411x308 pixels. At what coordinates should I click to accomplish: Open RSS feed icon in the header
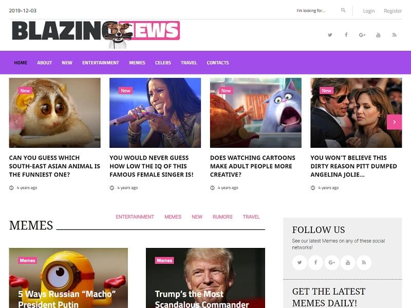pos(394,35)
